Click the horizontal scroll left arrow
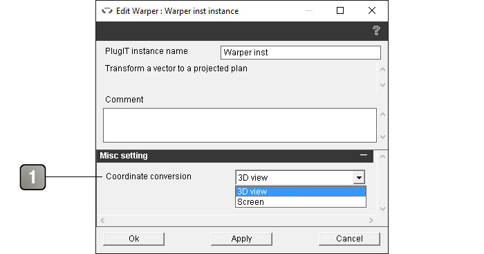This screenshot has height=254, width=484. pos(102,220)
